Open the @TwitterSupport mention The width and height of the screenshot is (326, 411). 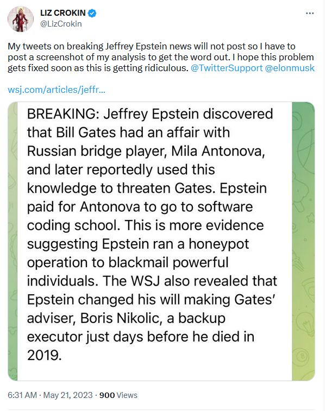(x=227, y=68)
